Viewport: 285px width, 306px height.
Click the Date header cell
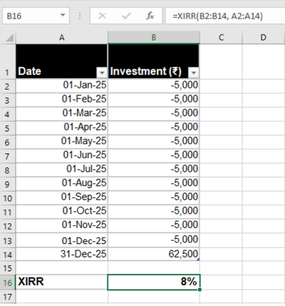pos(62,62)
